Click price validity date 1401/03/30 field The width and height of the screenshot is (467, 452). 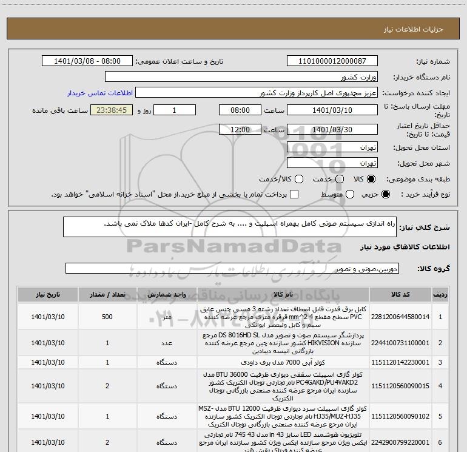pyautogui.click(x=332, y=129)
